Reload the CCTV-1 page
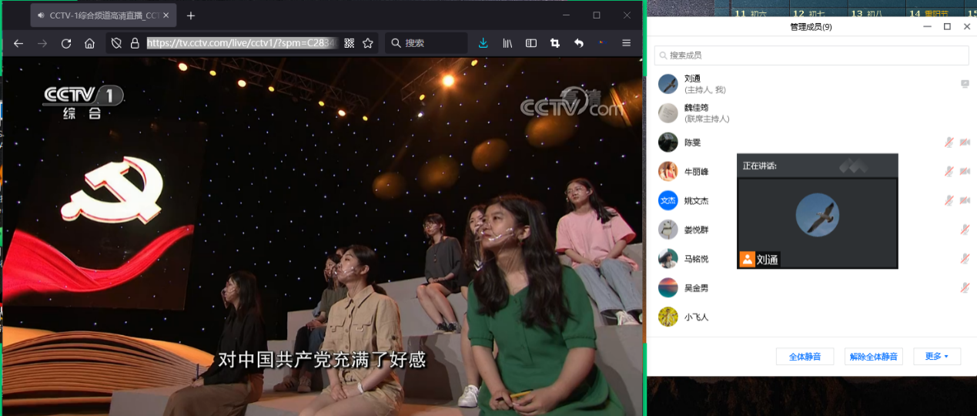 point(66,43)
